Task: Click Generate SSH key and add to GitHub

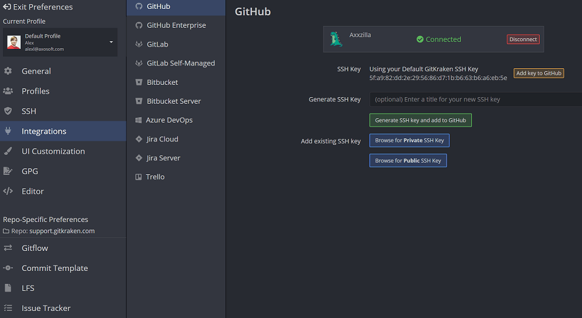Action: pos(420,121)
